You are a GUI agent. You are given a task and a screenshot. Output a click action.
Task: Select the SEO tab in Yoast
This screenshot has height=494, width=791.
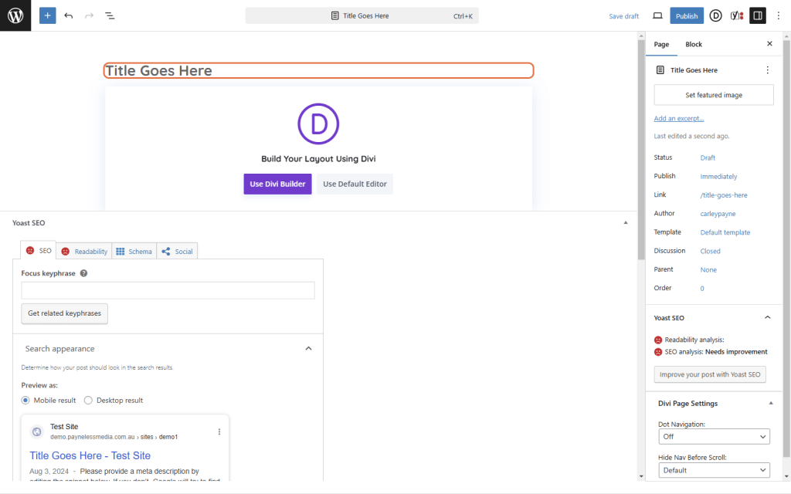[39, 251]
